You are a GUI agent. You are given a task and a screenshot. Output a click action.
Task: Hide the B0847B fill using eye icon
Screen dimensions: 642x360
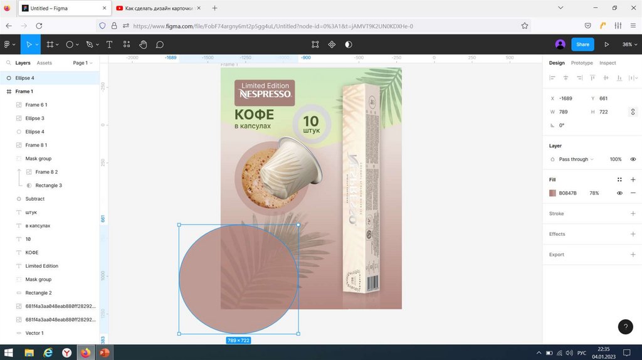point(619,193)
